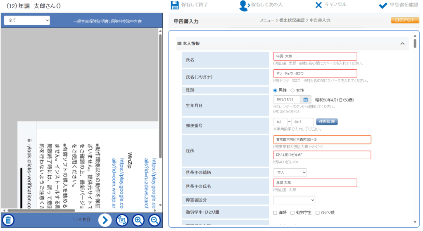Open the 全て document filter dropdown

tap(27, 20)
